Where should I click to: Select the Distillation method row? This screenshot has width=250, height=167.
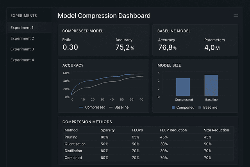(148, 151)
